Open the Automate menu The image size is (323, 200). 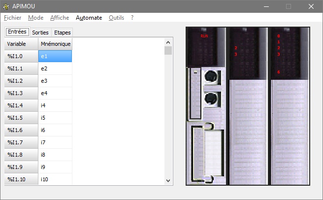point(89,18)
